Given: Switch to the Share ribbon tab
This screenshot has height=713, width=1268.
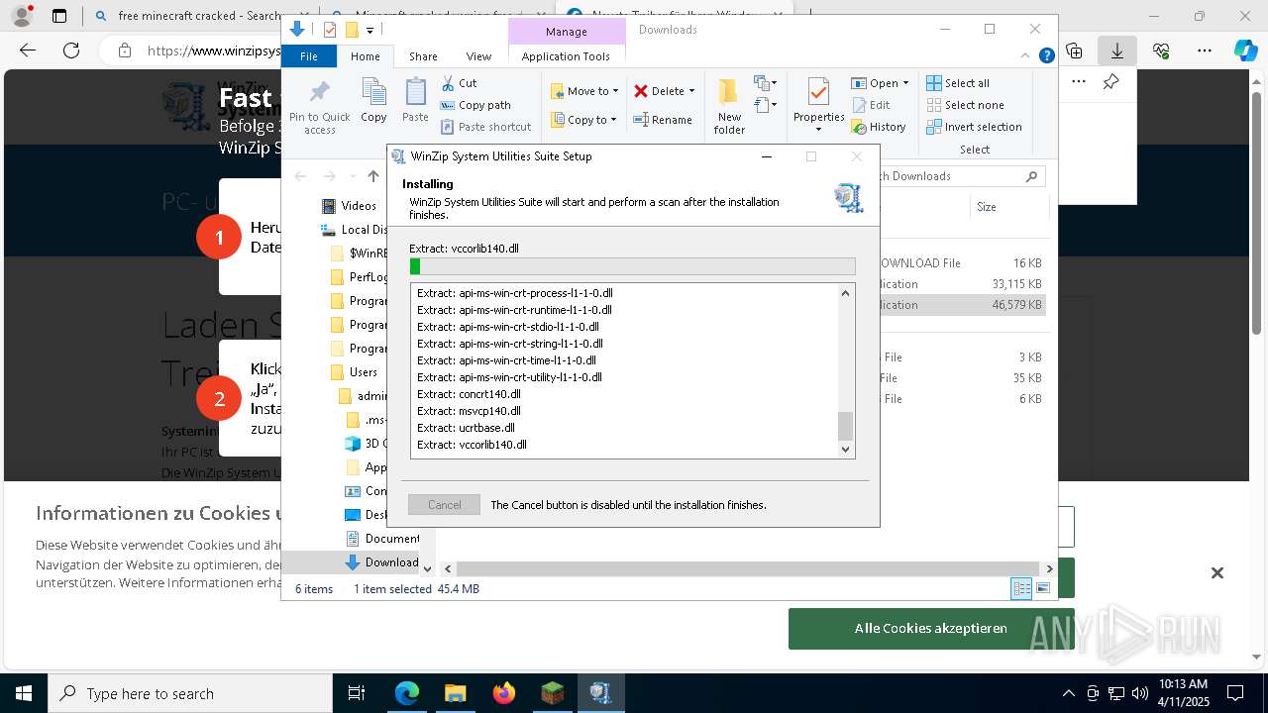Looking at the screenshot, I should coord(423,56).
